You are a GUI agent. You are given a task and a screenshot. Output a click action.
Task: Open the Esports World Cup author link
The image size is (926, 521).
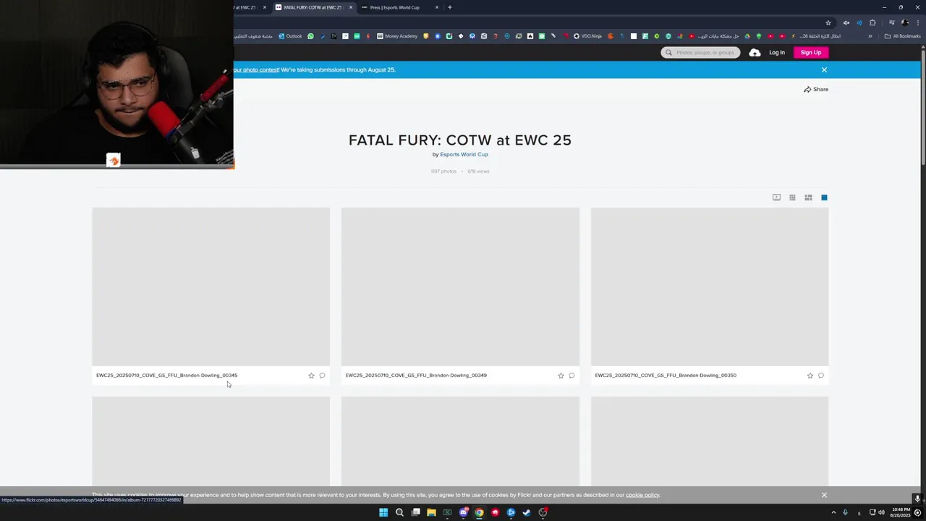[x=464, y=155]
